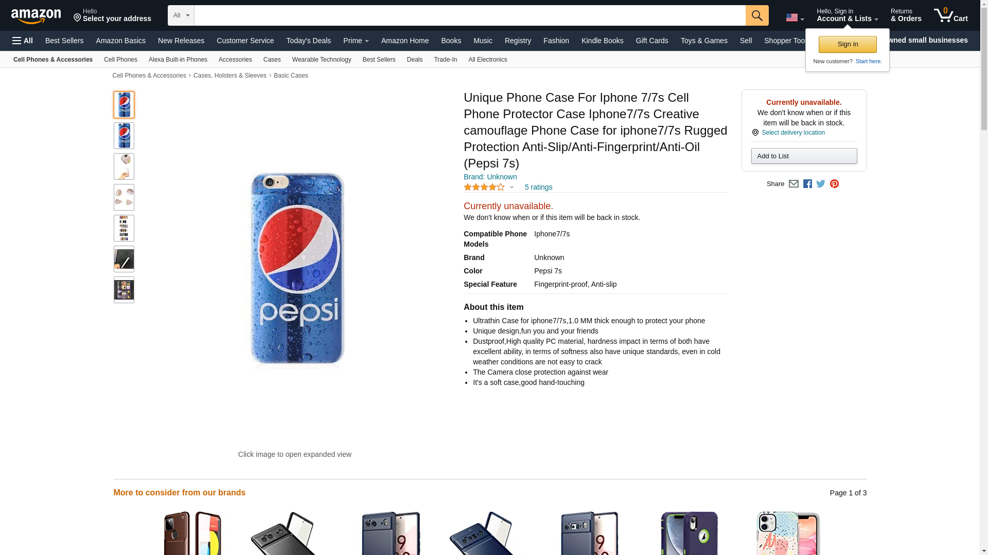Screen dimensions: 988x555
Task: Share product on Twitter icon
Action: click(821, 184)
